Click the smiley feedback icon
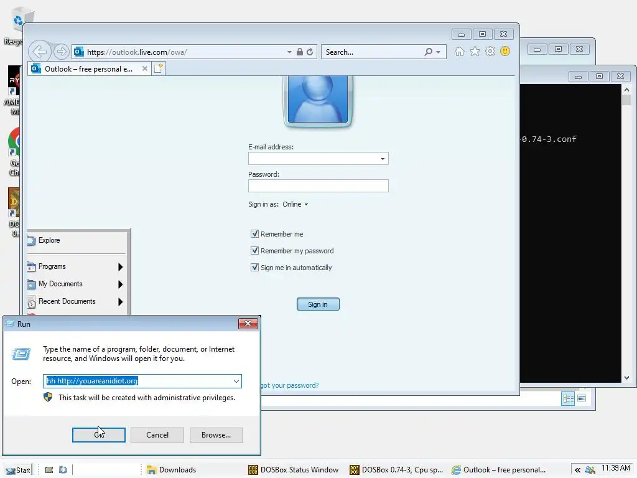This screenshot has height=478, width=637. click(x=505, y=51)
